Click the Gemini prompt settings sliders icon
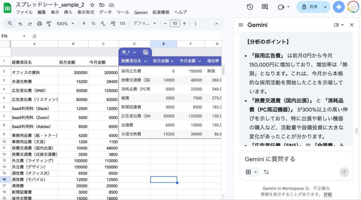Screen dimensions: 361x200 coord(266,172)
